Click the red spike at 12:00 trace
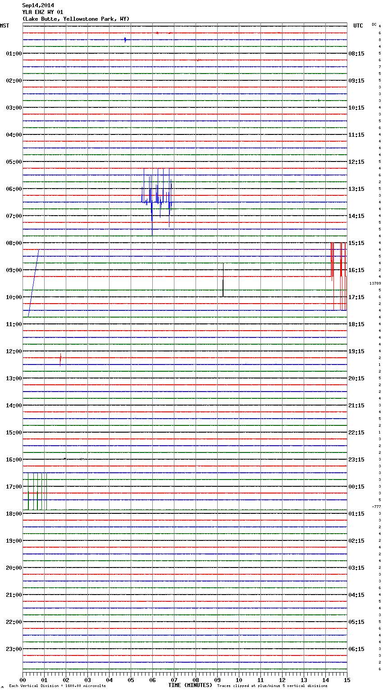Viewport: 383px width, 692px height. click(60, 359)
